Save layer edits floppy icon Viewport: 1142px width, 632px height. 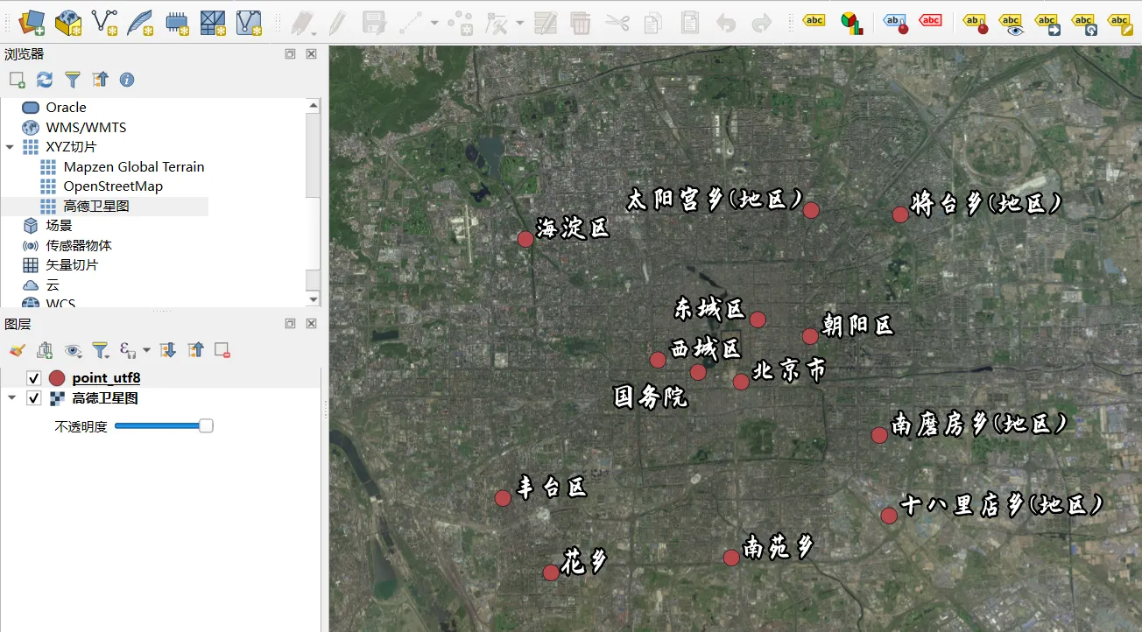coord(375,22)
